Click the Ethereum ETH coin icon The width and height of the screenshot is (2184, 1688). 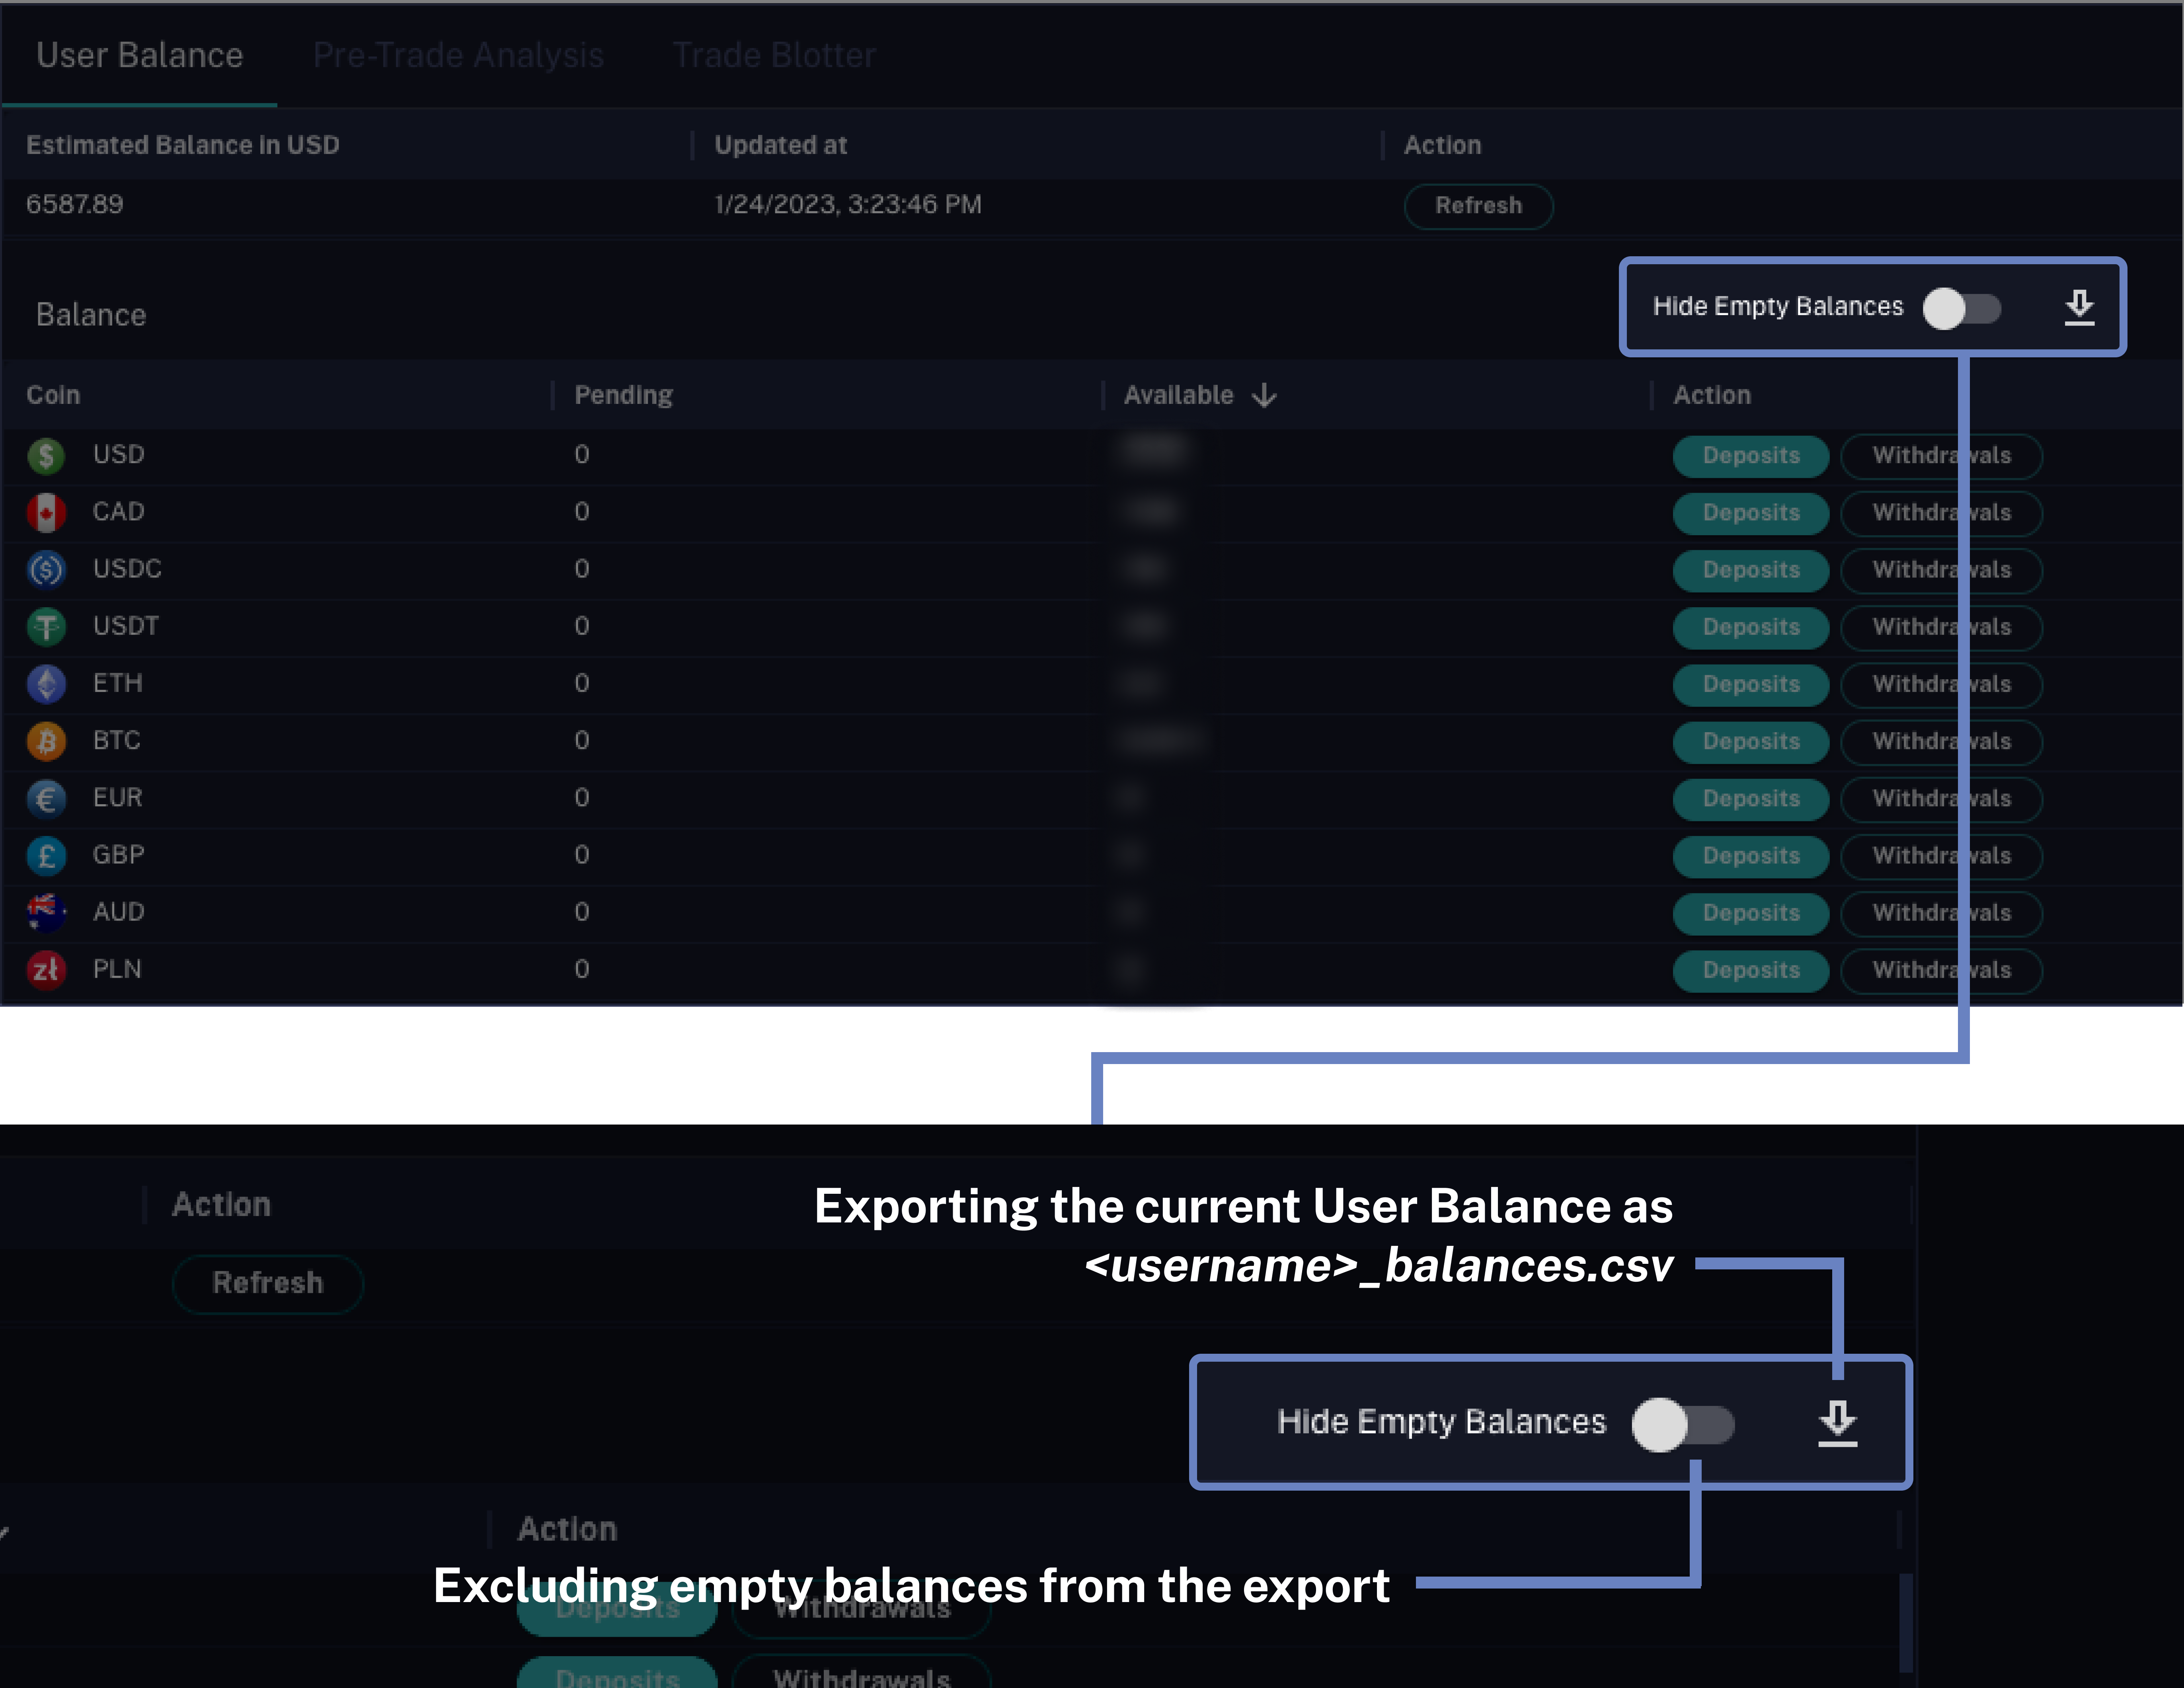46,685
